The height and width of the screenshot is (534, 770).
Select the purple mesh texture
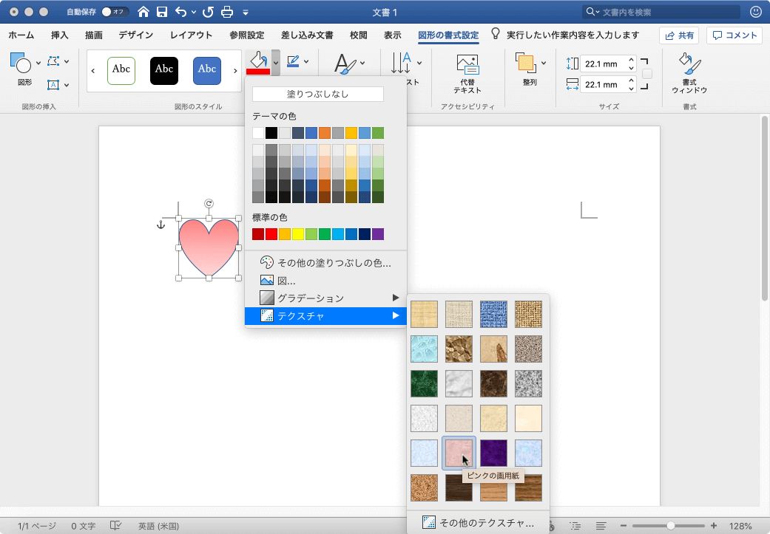pos(493,453)
